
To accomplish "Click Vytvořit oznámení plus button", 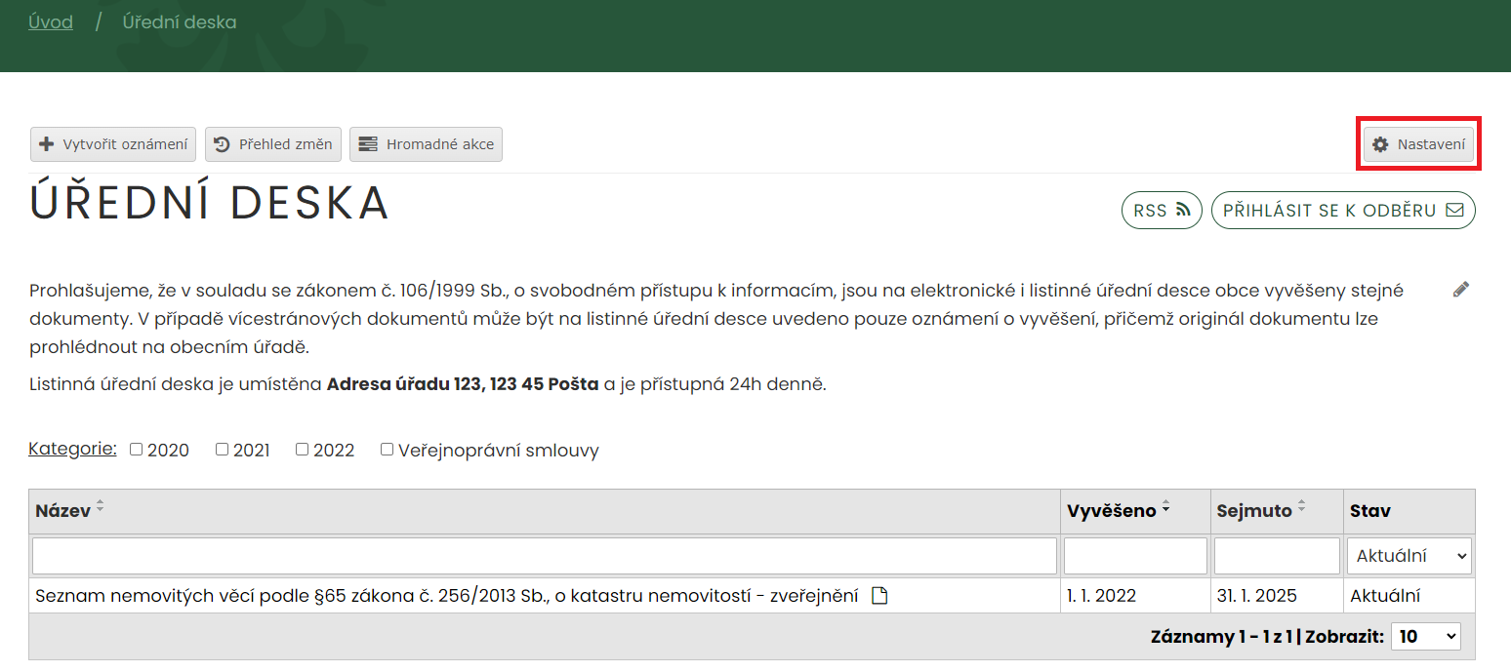I will click(x=113, y=144).
